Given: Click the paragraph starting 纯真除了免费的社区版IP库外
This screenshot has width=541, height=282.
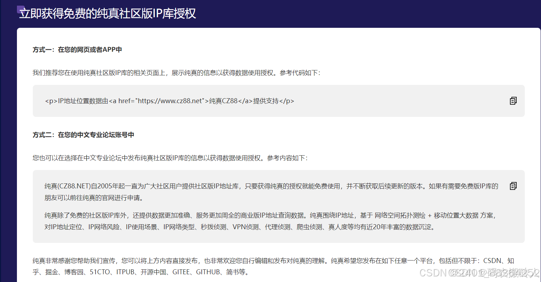Looking at the screenshot, I should pos(271,221).
